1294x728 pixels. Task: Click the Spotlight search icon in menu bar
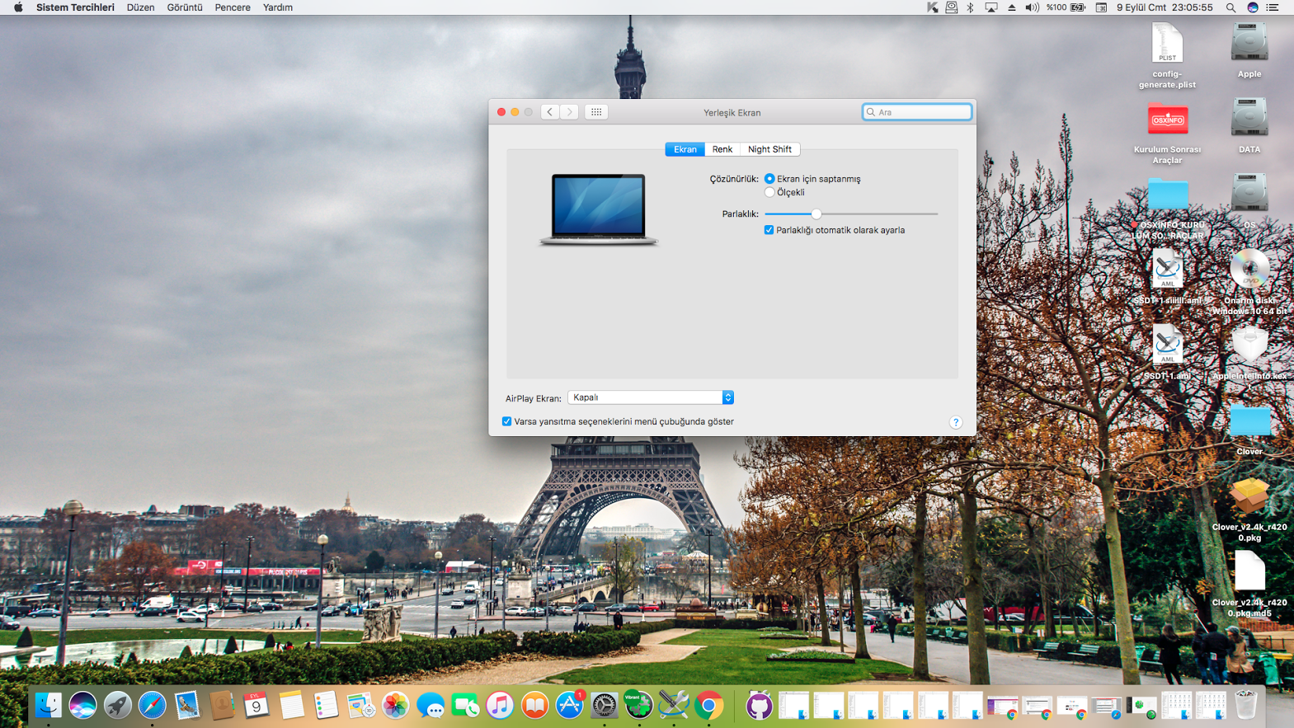click(x=1230, y=7)
